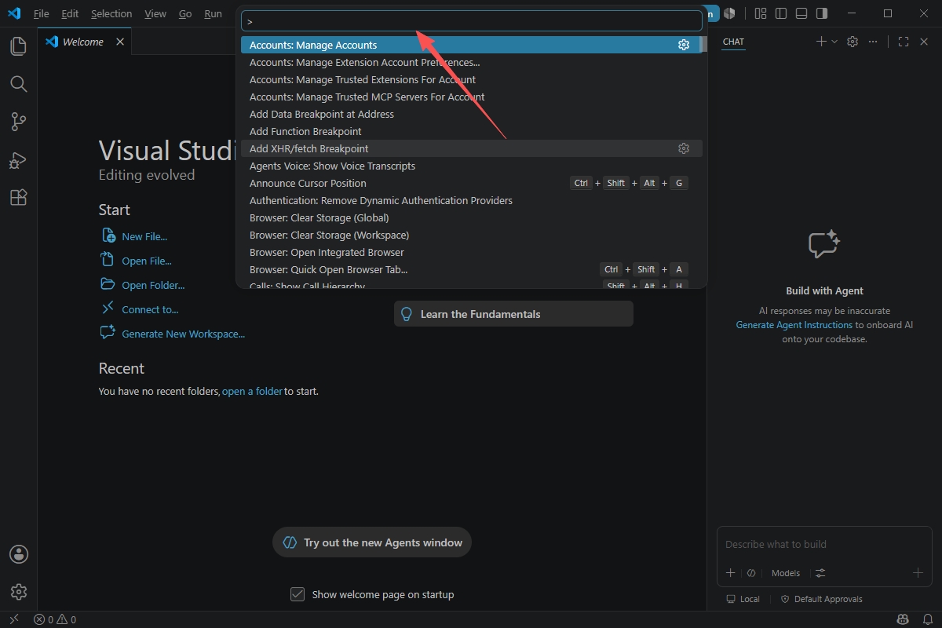The width and height of the screenshot is (942, 628).
Task: Click the 'Describe what to build' chat input
Action: [x=824, y=544]
